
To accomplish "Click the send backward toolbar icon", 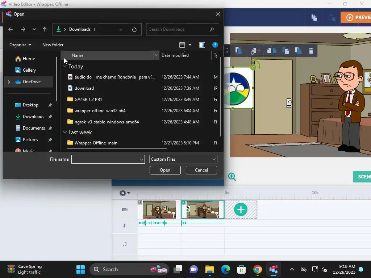I will pyautogui.click(x=299, y=51).
